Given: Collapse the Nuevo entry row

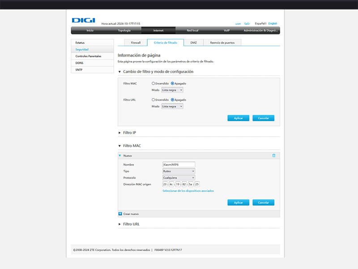Looking at the screenshot, I should (120, 156).
